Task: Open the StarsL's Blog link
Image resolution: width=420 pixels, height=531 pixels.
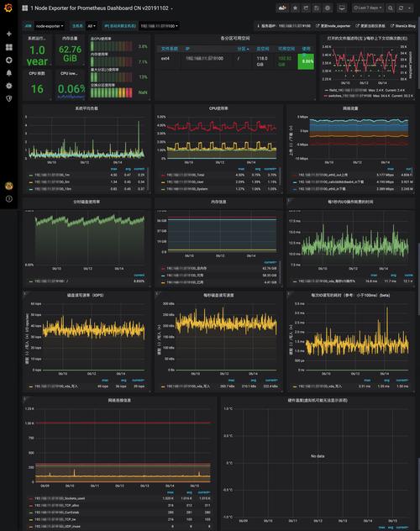Action: (402, 26)
